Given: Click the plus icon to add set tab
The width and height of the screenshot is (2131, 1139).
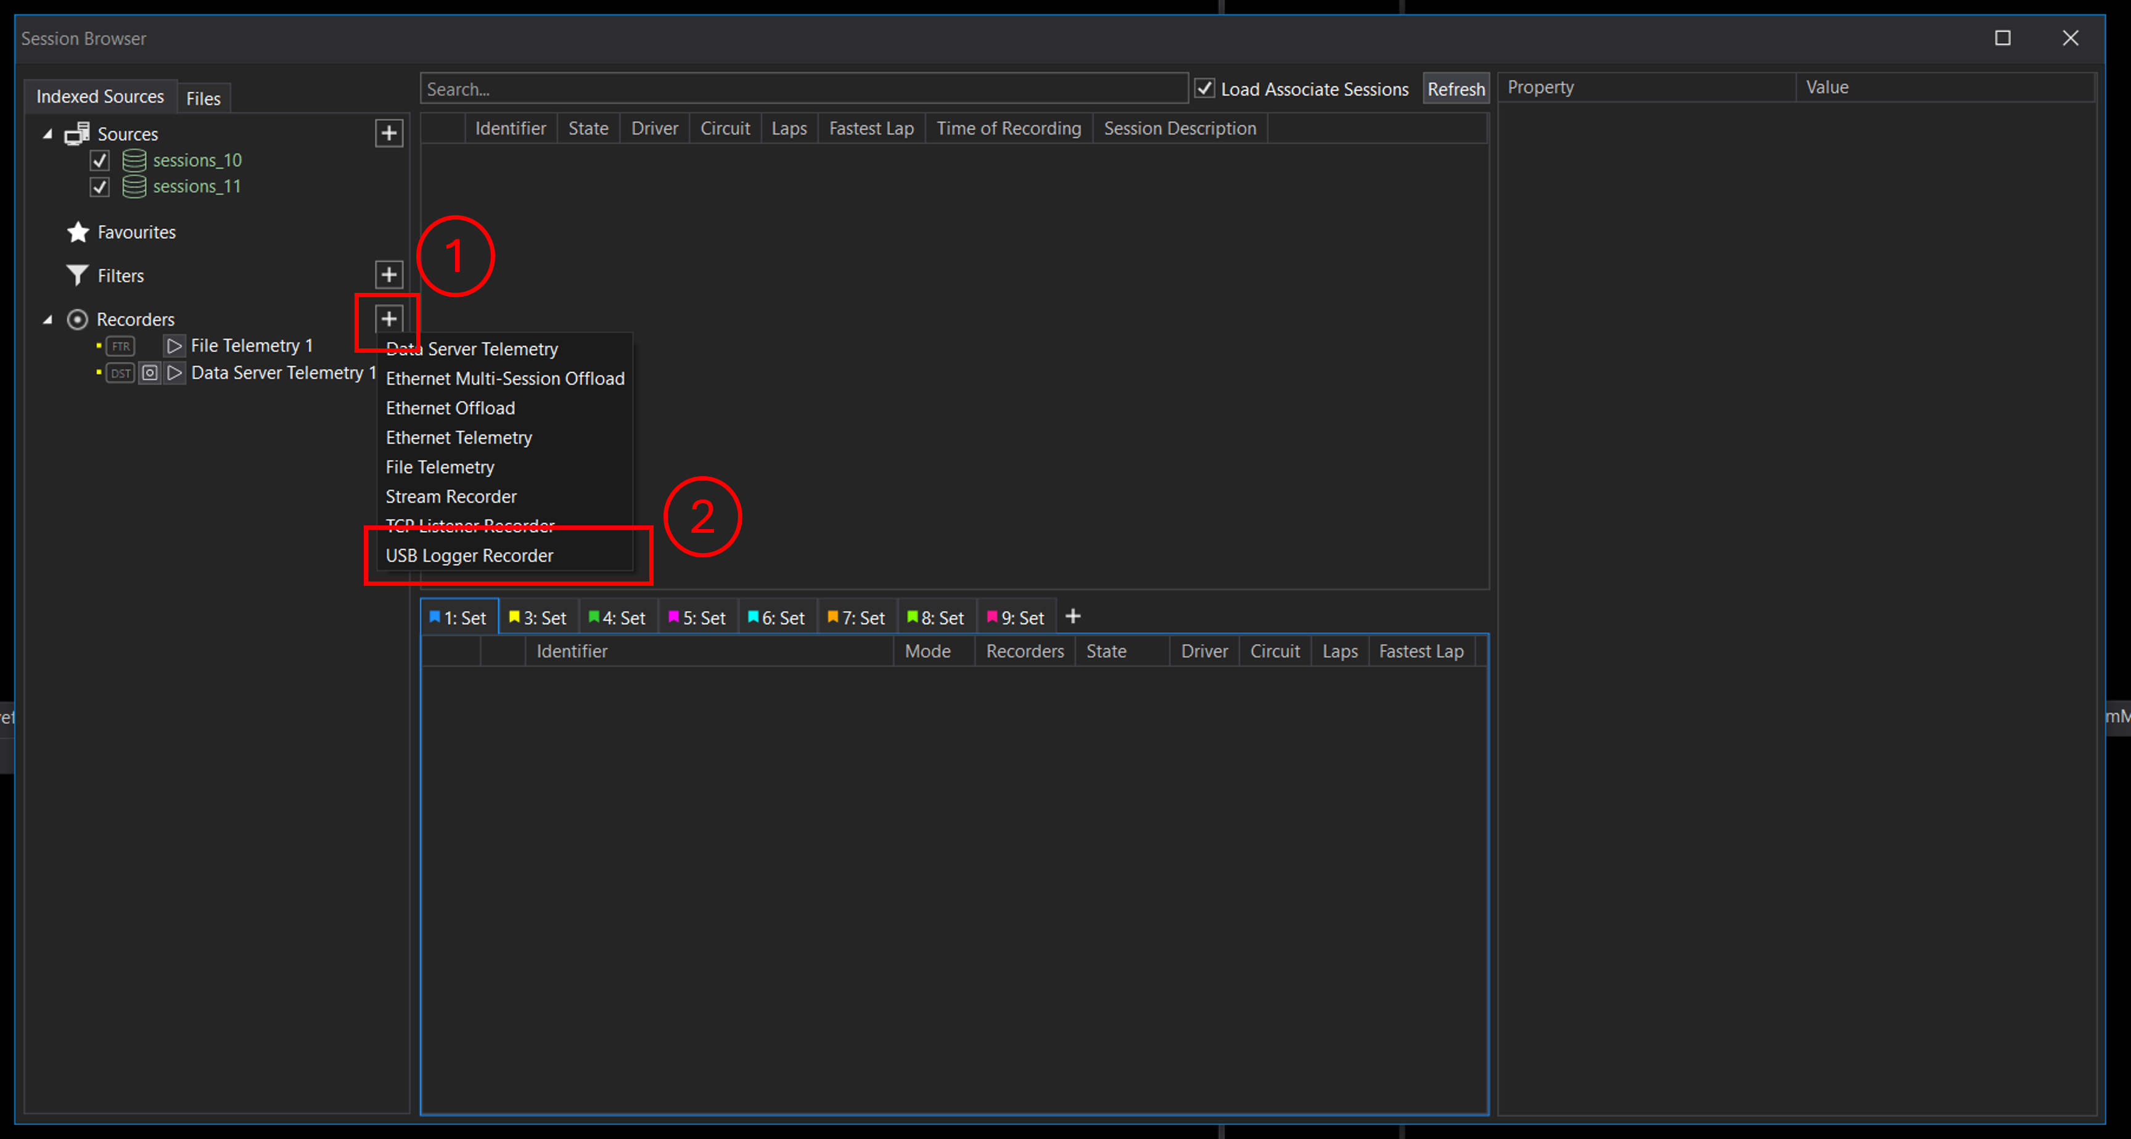Looking at the screenshot, I should [x=1073, y=616].
